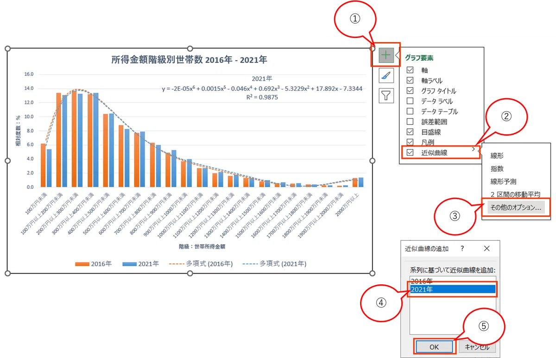The image size is (556, 358).
Task: Open the Chart Filters funnel button
Action: pyautogui.click(x=385, y=96)
